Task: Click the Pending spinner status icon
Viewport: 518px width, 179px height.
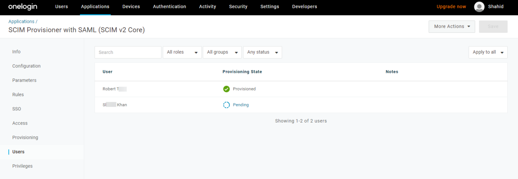Action: pyautogui.click(x=226, y=105)
